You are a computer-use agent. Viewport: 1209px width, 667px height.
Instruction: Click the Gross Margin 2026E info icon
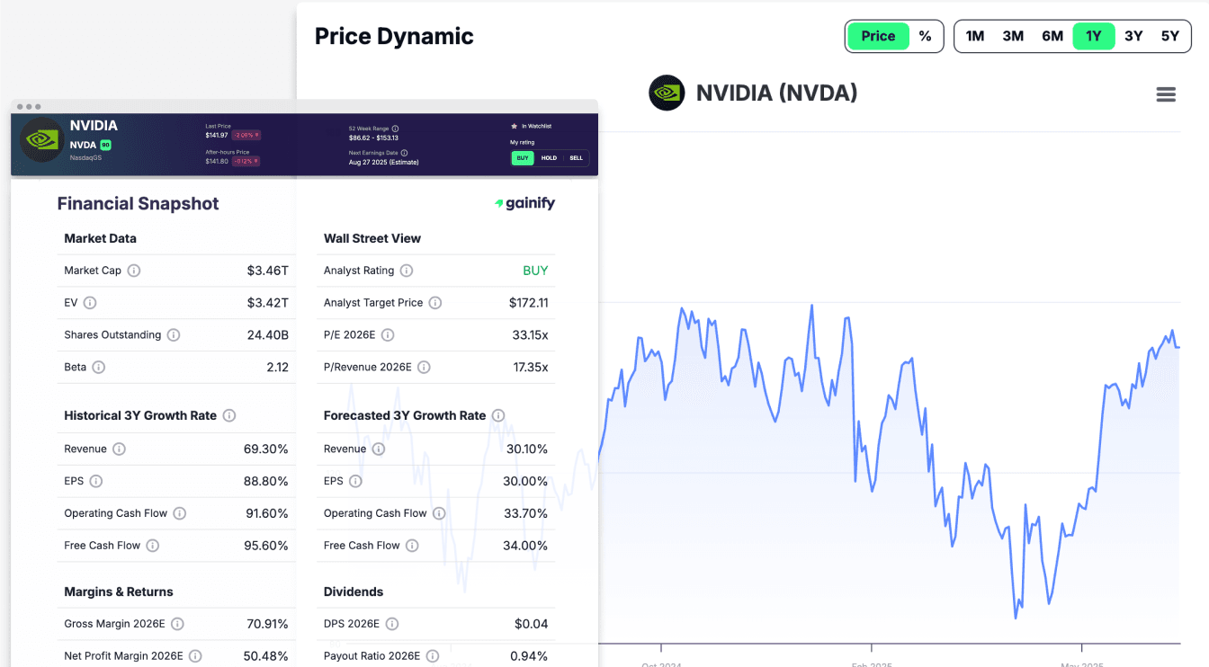[x=177, y=624]
